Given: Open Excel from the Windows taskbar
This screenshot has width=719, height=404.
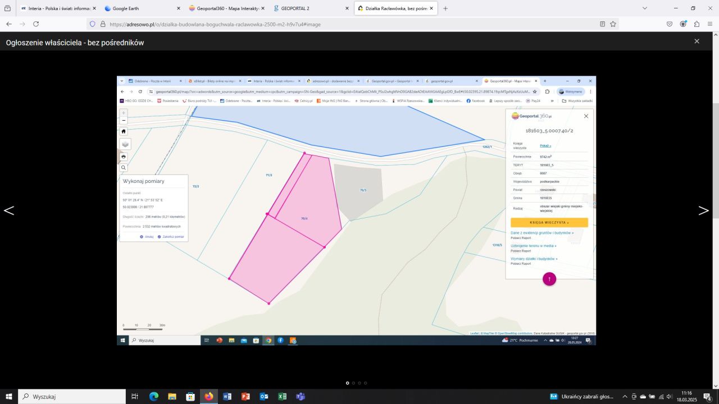Looking at the screenshot, I should (282, 397).
